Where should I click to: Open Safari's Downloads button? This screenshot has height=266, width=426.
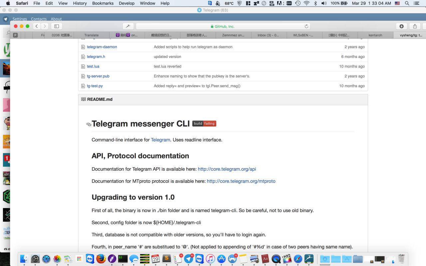(x=401, y=26)
